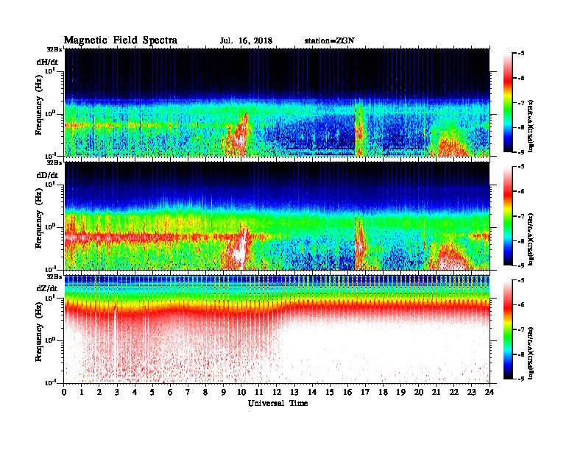Click hour tick label '20' on time axis

[x=419, y=393]
